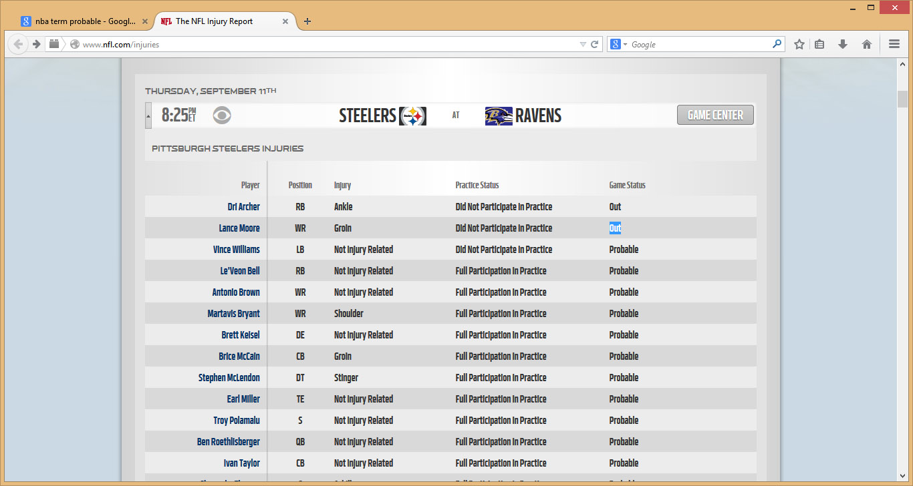Reload the page with refresh icon
This screenshot has width=913, height=486.
pos(594,45)
